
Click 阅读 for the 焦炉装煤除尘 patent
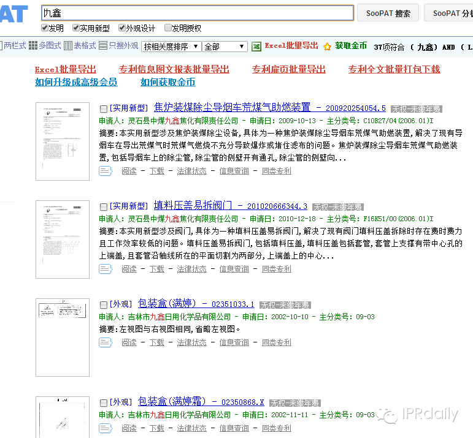(129, 171)
